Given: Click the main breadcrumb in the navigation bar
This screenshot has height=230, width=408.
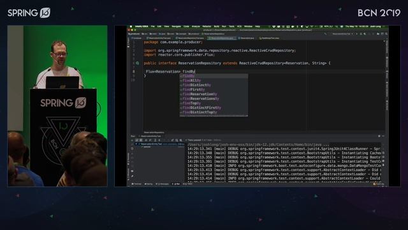Looking at the screenshot, I should [153, 34].
